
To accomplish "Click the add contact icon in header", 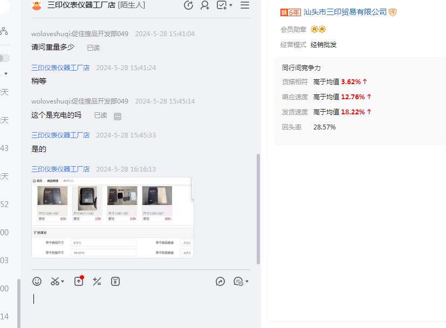I will pyautogui.click(x=205, y=5).
